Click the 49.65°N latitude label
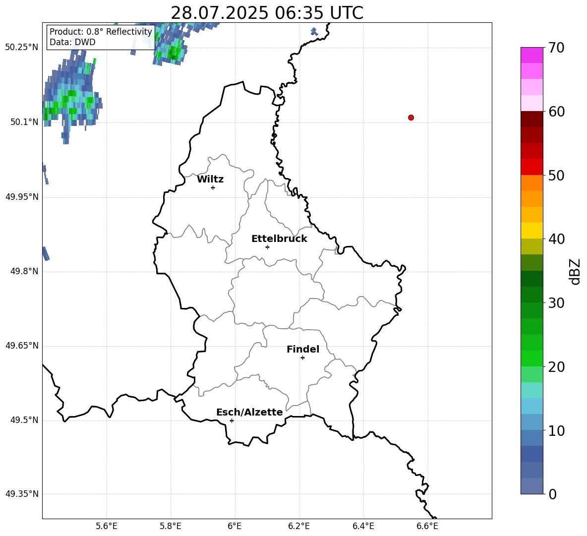Screen dimensions: 587x536 (22, 346)
